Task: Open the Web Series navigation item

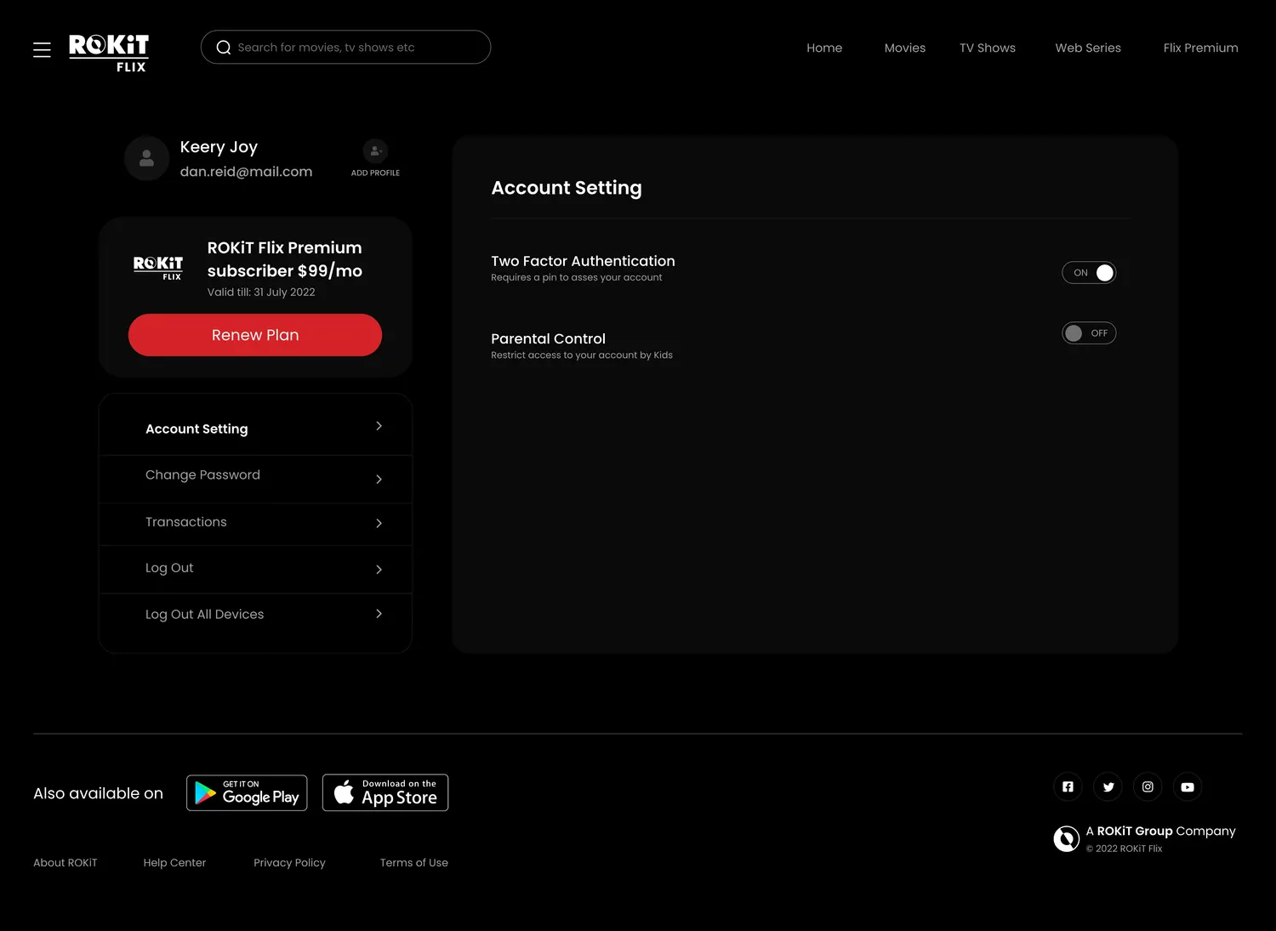Action: pos(1088,48)
